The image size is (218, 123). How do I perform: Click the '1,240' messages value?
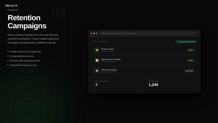coord(153,85)
